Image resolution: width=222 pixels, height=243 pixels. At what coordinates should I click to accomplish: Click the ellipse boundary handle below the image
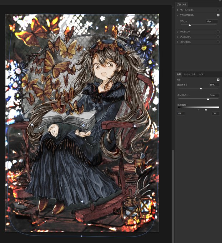82,236
